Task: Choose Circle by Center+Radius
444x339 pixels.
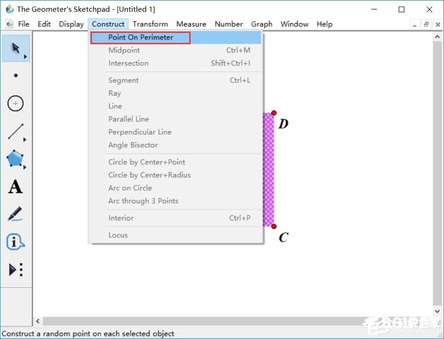Action: pyautogui.click(x=176, y=175)
